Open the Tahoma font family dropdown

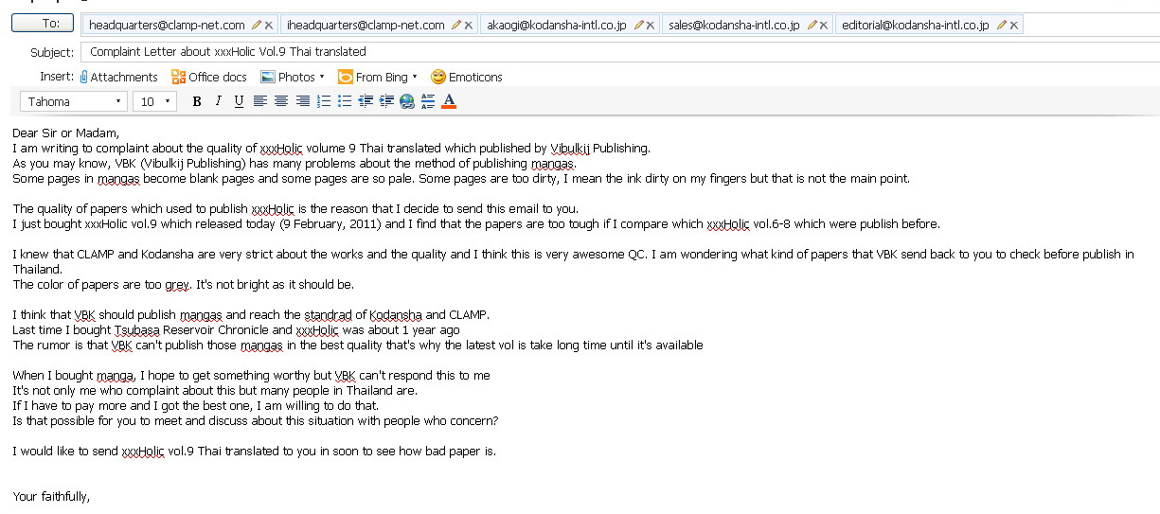[x=74, y=101]
